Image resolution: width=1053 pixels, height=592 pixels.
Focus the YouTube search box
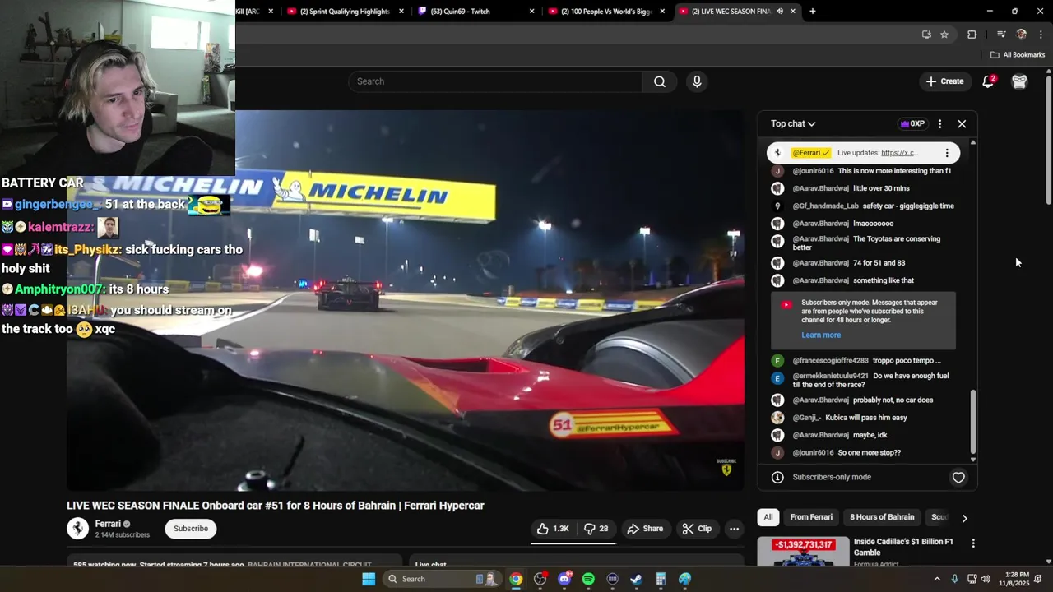tap(495, 81)
